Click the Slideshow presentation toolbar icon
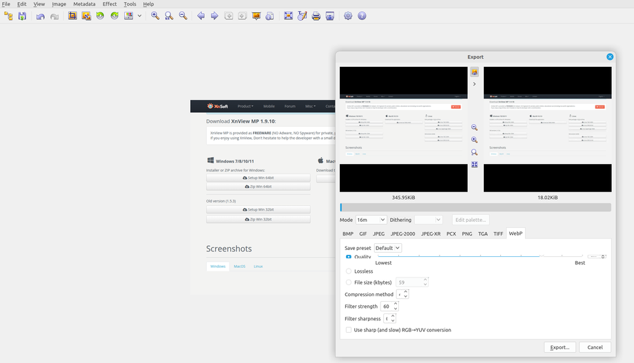Image resolution: width=634 pixels, height=363 pixels. [x=256, y=16]
